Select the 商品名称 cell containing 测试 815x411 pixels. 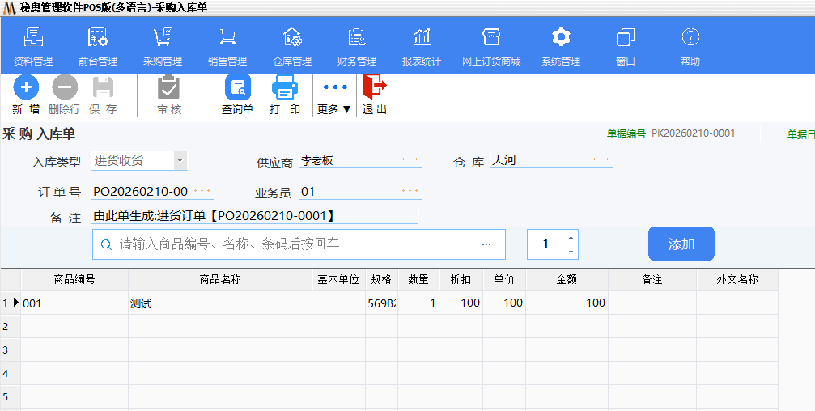pyautogui.click(x=219, y=303)
